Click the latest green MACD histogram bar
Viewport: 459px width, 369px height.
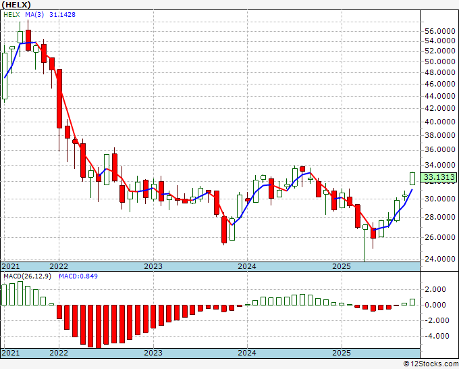tap(412, 302)
